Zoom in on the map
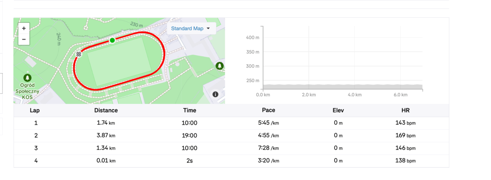 click(x=24, y=29)
